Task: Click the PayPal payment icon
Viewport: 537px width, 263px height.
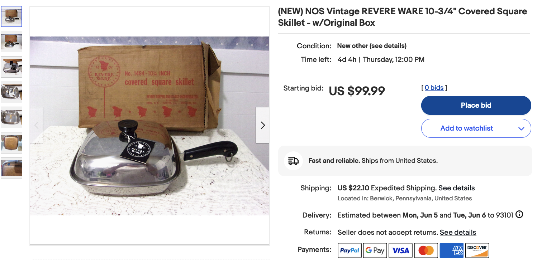Action: (350, 250)
